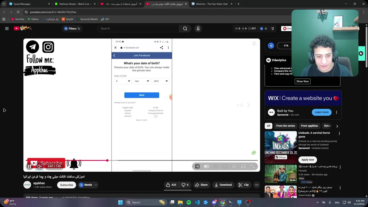Toggle the 2x playback speed button

click(x=225, y=166)
